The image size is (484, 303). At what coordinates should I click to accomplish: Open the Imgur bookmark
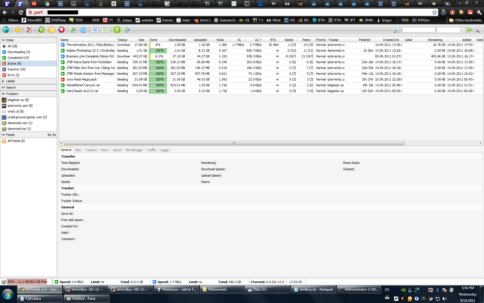point(384,20)
